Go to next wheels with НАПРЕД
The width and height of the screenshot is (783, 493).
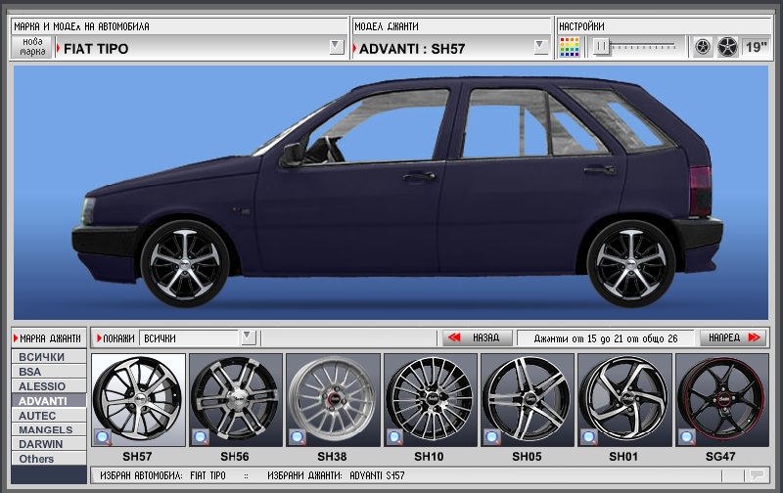(732, 337)
